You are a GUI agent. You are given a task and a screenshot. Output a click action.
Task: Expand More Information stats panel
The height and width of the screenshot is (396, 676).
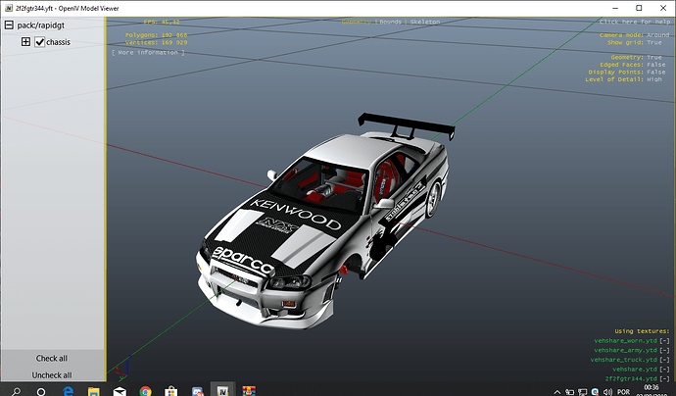pyautogui.click(x=148, y=52)
